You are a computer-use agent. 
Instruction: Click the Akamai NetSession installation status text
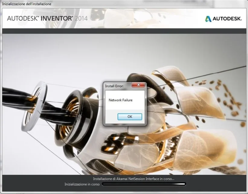tap(134, 179)
